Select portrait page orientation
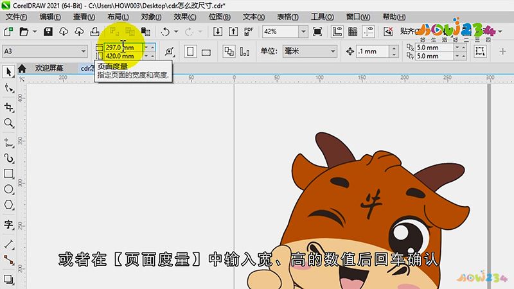Image resolution: width=514 pixels, height=289 pixels. (x=190, y=51)
